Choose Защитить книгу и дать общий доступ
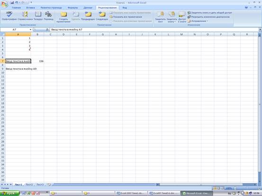Screen dimensions: 262x196 (x=210, y=13)
